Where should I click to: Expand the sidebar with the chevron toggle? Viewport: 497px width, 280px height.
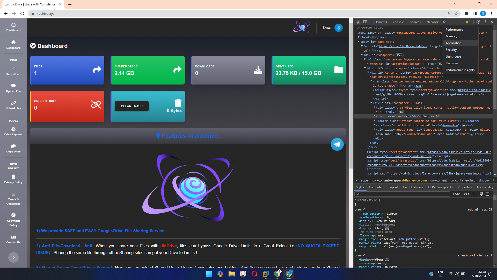click(13, 257)
